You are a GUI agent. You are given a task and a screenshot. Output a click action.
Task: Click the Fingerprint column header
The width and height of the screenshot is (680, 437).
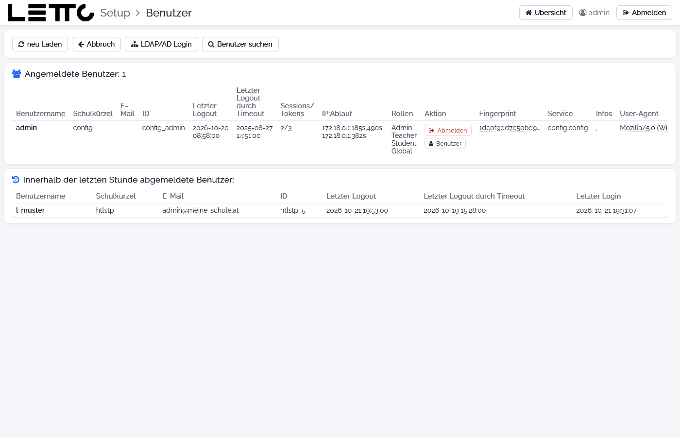497,114
